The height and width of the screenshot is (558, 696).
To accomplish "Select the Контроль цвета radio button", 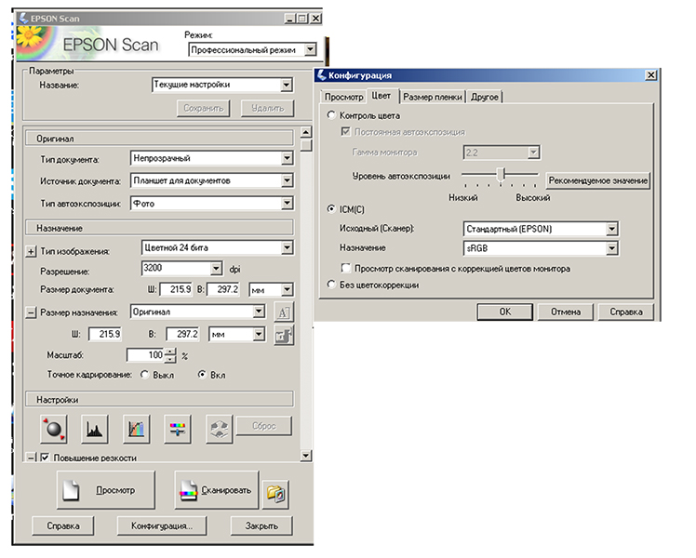I will click(x=331, y=115).
